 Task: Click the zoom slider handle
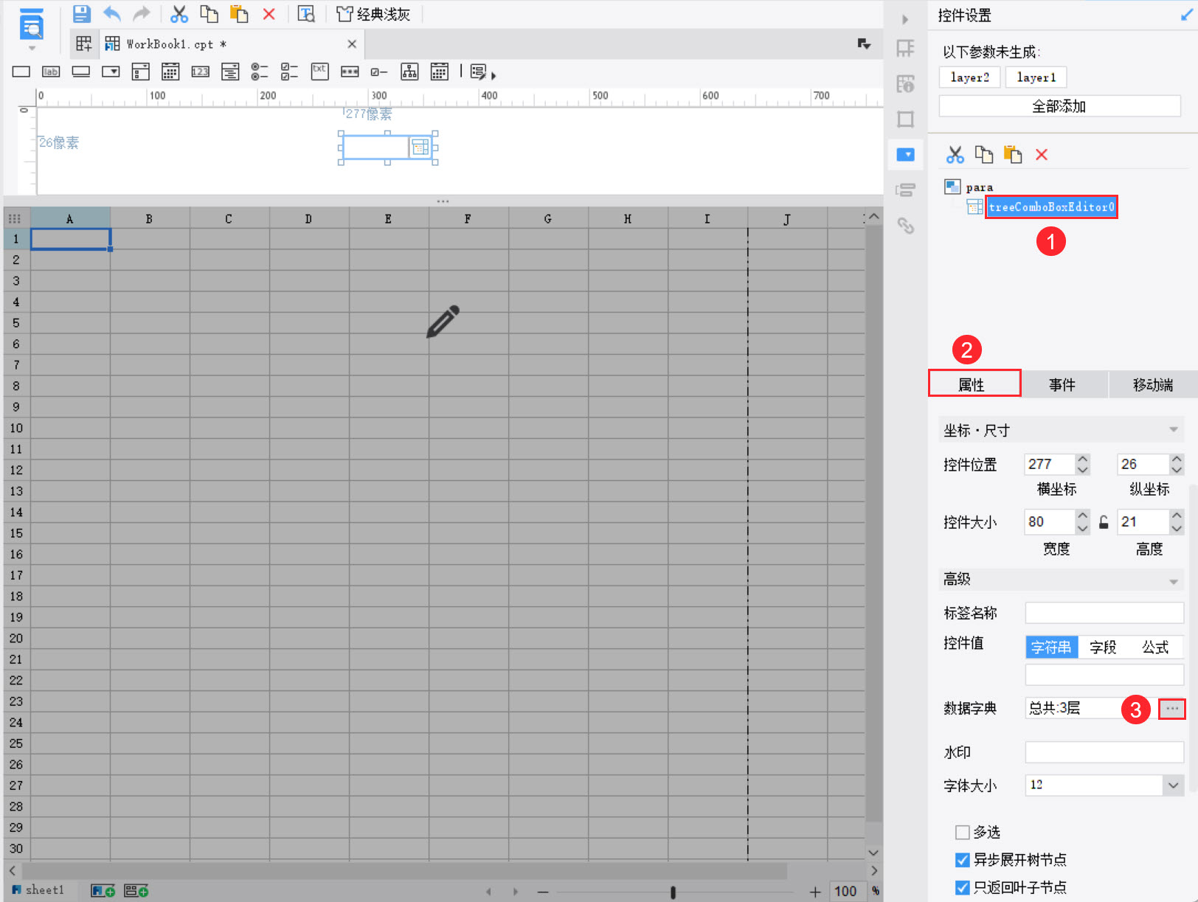point(673,892)
